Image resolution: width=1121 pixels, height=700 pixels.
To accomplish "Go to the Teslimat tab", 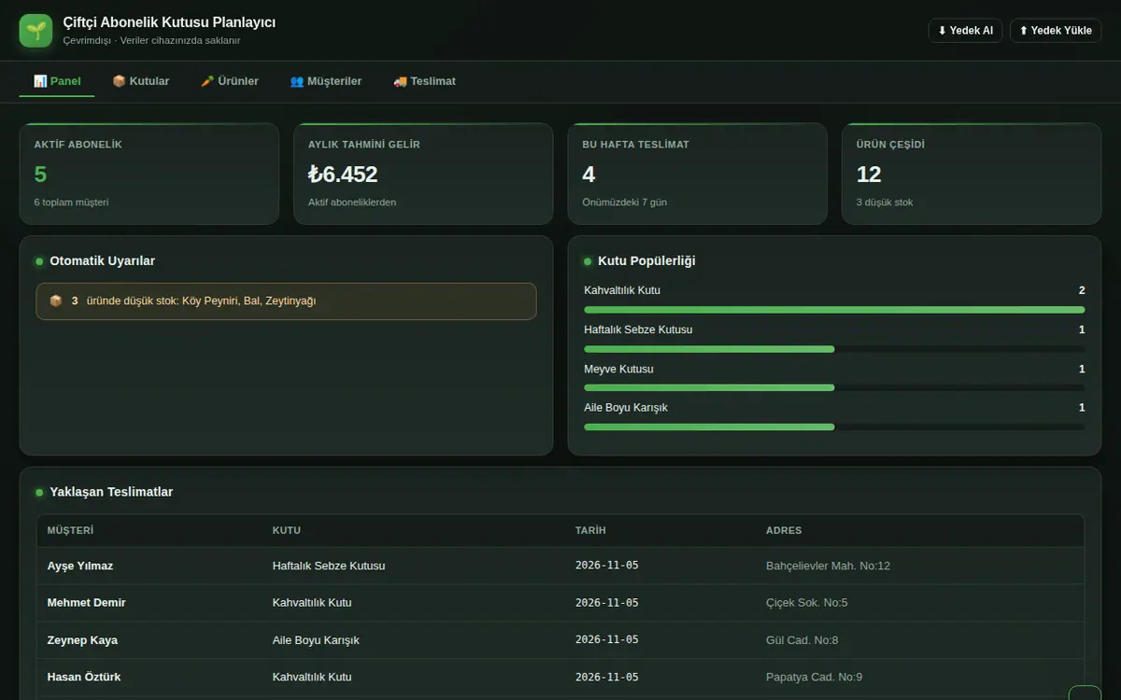I will (x=424, y=81).
